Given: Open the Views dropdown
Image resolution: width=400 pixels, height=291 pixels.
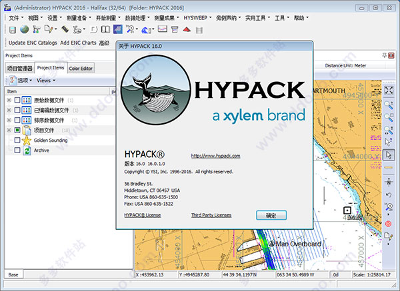Looking at the screenshot, I should click(46, 81).
